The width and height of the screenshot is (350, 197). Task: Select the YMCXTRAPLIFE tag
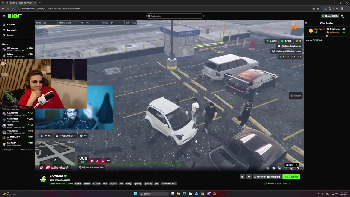click(169, 184)
